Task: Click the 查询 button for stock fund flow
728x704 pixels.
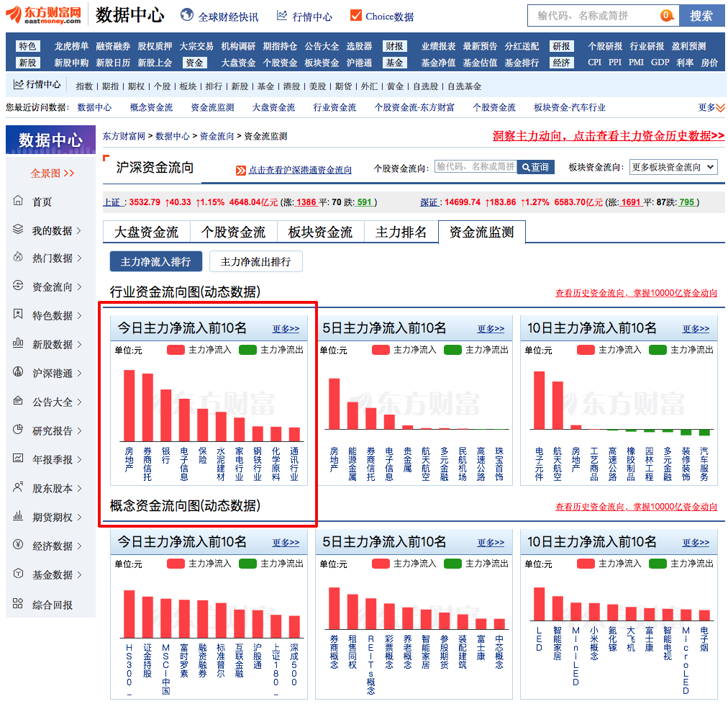Action: (x=535, y=167)
